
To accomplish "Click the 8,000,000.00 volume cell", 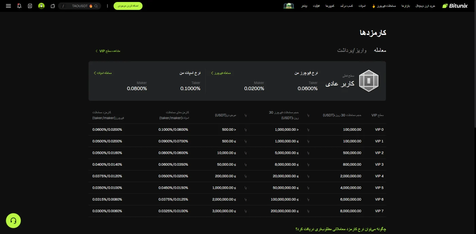I will 351,211.
